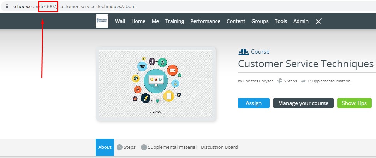Click the number 5 badge on Steps tab
The width and height of the screenshot is (376, 158).
[x=119, y=147]
